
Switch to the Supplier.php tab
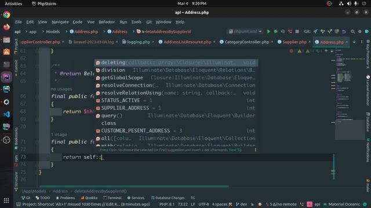(x=294, y=42)
